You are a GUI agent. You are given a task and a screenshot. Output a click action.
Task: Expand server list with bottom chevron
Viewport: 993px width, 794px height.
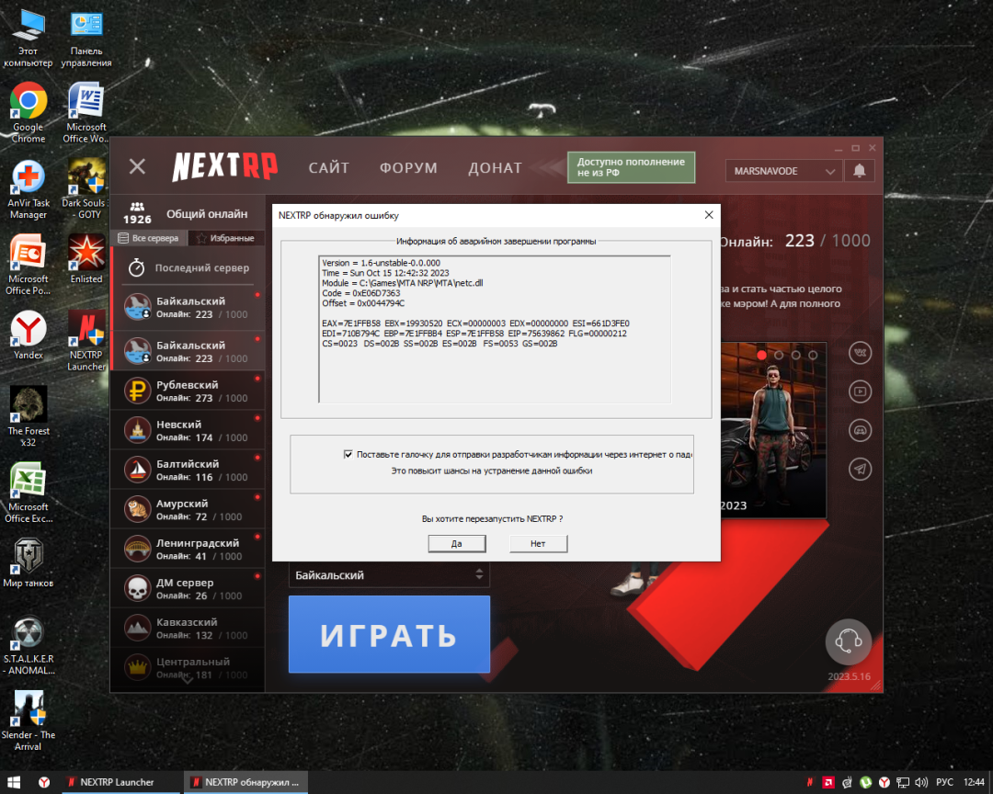pos(187,680)
